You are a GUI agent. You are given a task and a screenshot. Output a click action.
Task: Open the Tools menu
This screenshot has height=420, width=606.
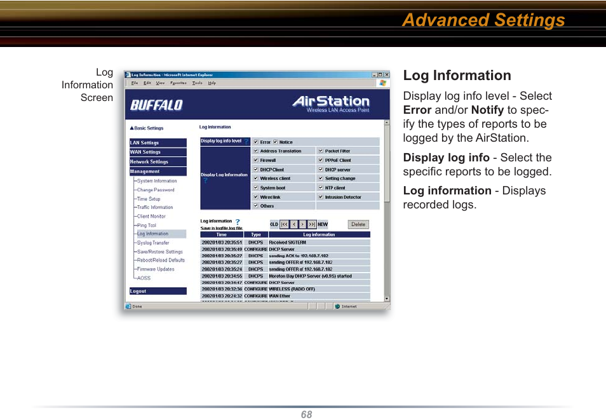(x=197, y=83)
